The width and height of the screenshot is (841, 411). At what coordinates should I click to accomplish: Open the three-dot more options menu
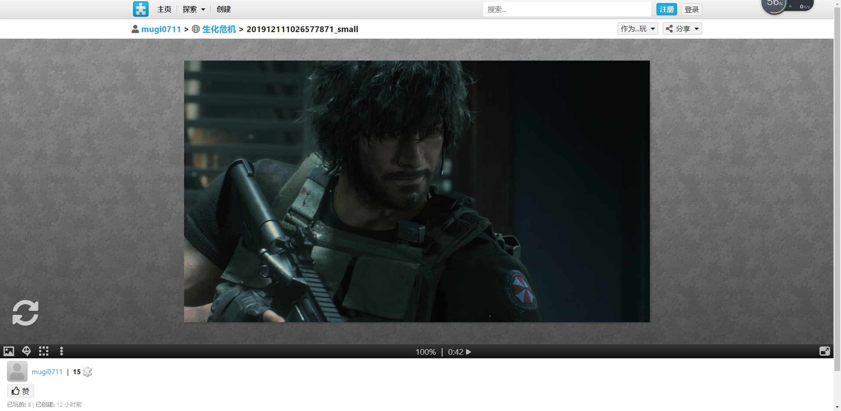(x=62, y=351)
